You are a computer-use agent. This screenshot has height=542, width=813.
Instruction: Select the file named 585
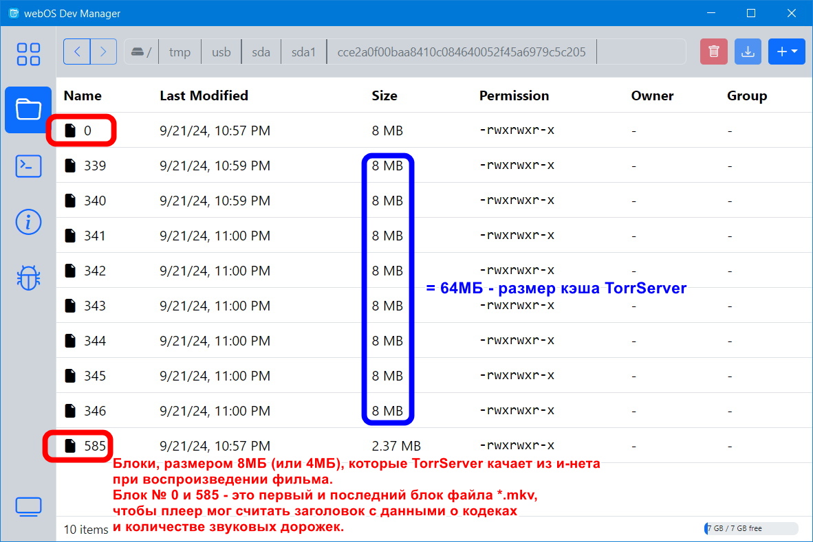click(95, 446)
